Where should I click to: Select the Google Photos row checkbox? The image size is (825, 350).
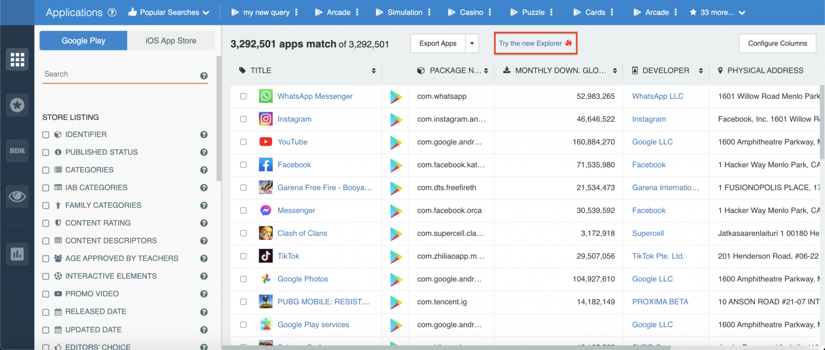point(243,279)
